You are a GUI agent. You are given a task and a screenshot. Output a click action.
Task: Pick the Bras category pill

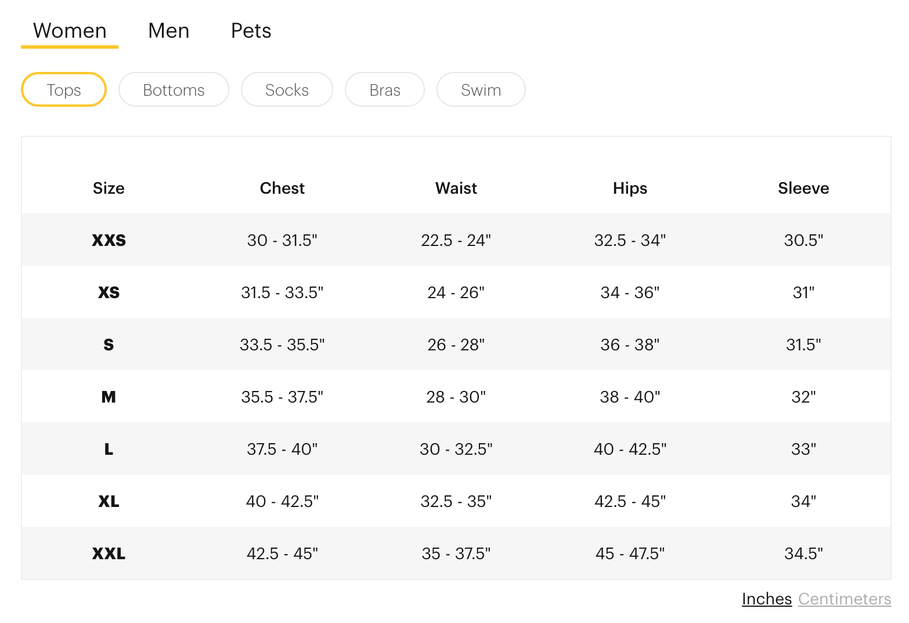[x=385, y=90]
